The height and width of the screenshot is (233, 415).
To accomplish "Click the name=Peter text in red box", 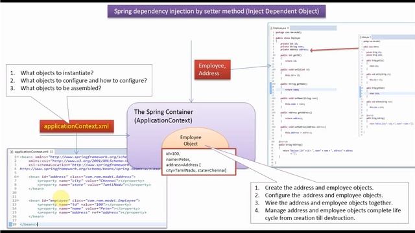I will [178, 159].
